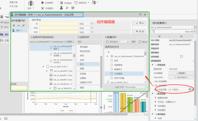This screenshot has height=121, width=198.
Task: Open the third 存在 condition dropdown
Action: click(x=92, y=32)
